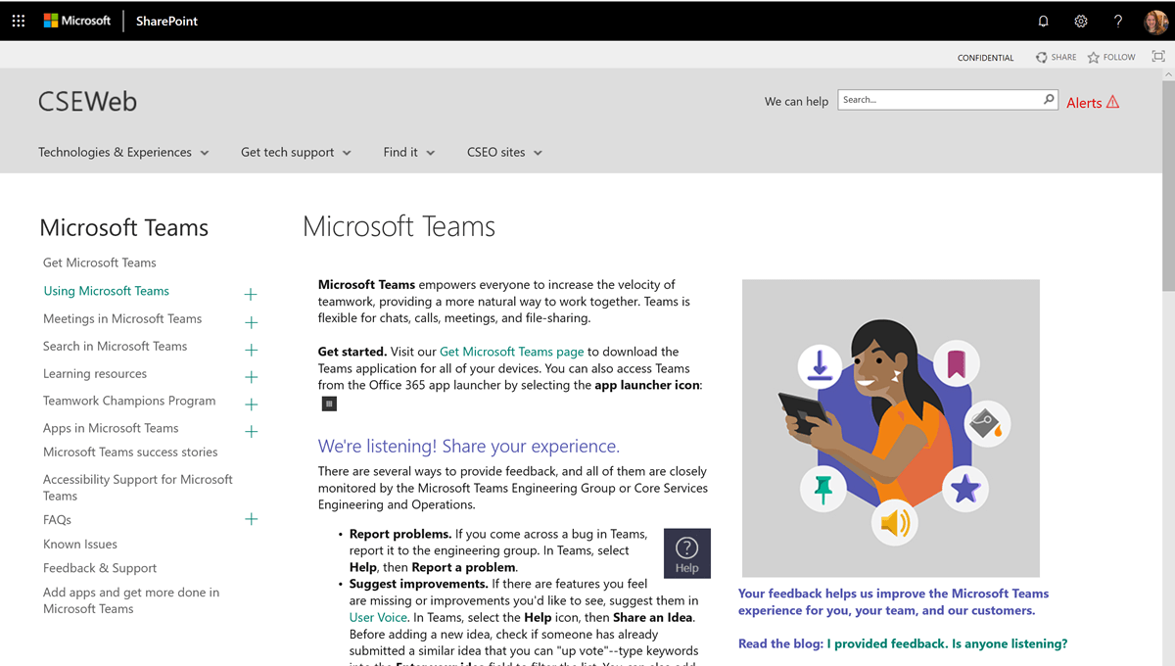This screenshot has height=666, width=1175.
Task: Open Get tech support dropdown menu
Action: pyautogui.click(x=296, y=152)
